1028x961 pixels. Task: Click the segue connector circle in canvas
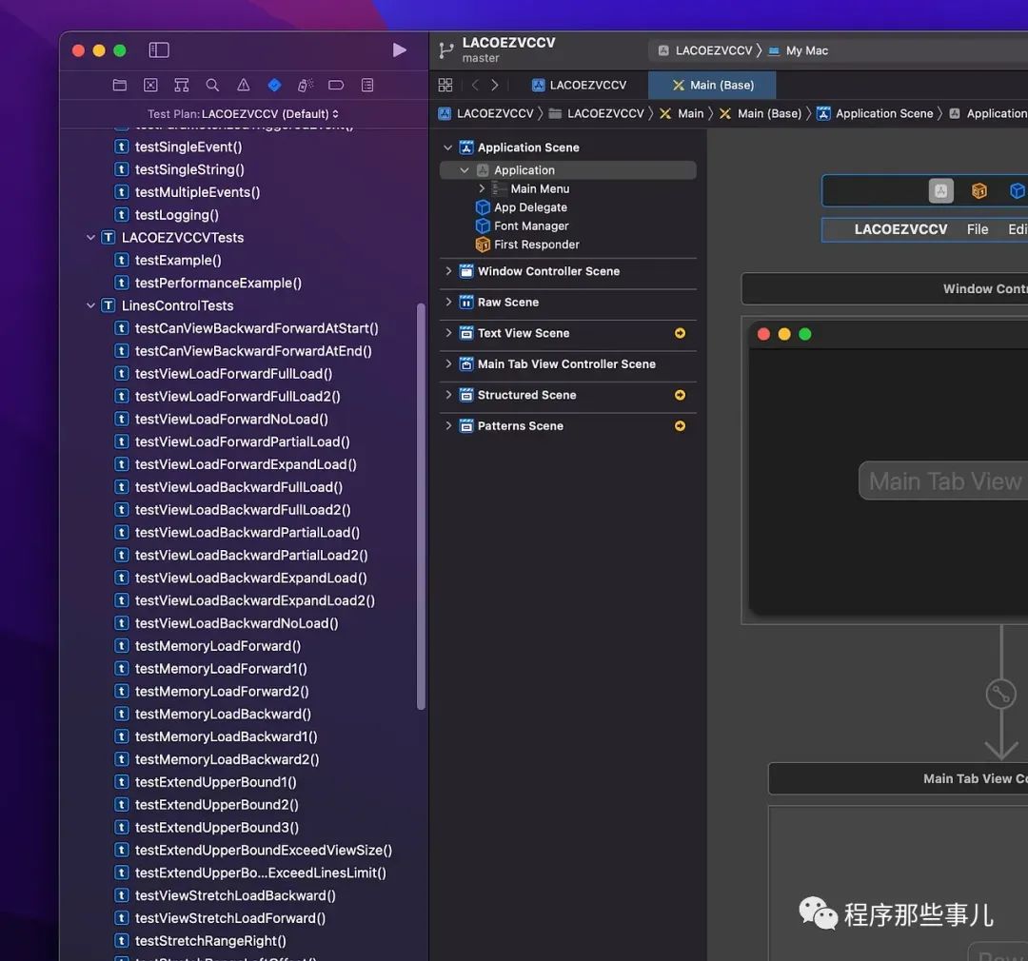[1001, 695]
